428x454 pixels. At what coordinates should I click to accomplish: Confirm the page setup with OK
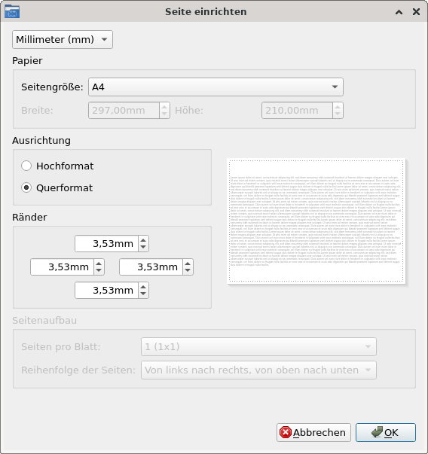386,433
